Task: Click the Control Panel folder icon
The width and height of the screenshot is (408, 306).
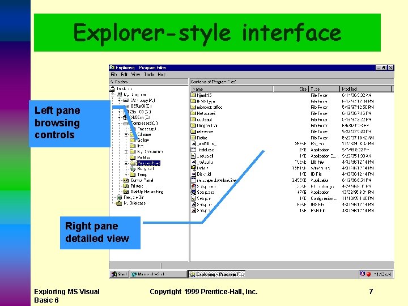Action: pos(126,180)
